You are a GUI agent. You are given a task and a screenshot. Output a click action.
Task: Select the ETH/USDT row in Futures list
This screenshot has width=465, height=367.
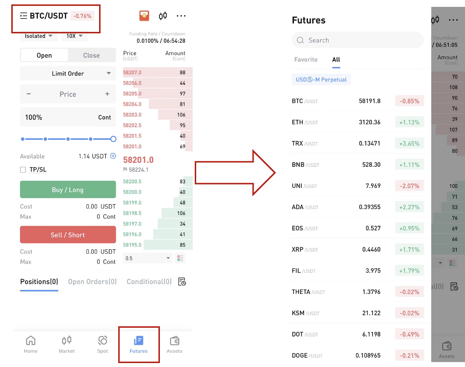[x=358, y=122]
